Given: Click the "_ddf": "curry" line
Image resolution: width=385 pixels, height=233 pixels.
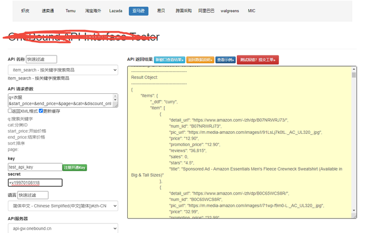Looking at the screenshot, I should pyautogui.click(x=164, y=101).
